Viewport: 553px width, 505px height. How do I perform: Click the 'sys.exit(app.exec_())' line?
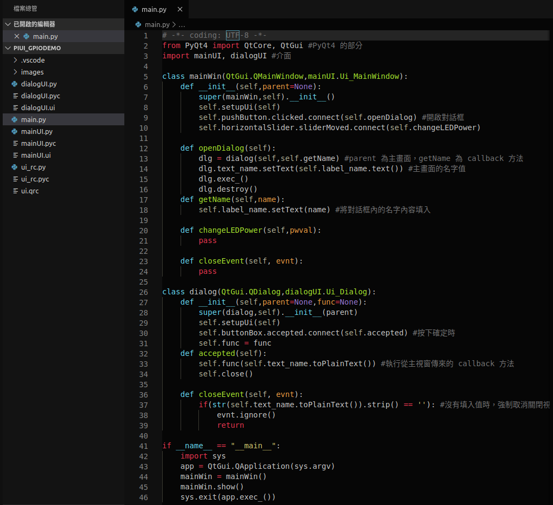click(x=228, y=497)
